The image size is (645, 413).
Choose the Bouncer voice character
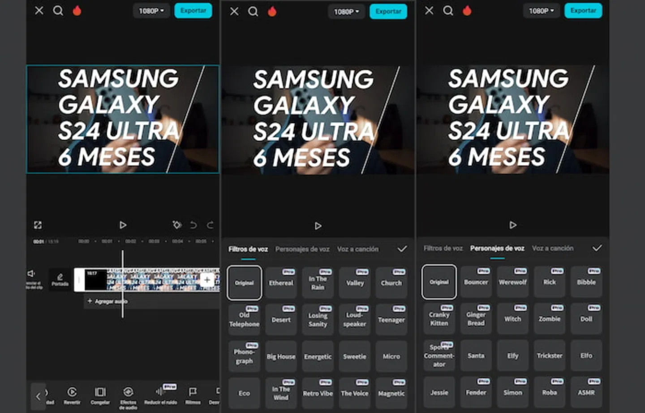pyautogui.click(x=476, y=282)
